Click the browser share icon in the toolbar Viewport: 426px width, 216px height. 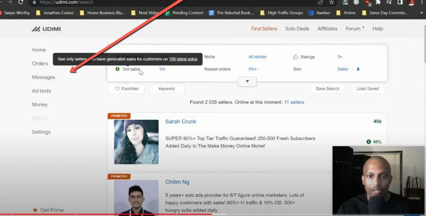pos(320,2)
